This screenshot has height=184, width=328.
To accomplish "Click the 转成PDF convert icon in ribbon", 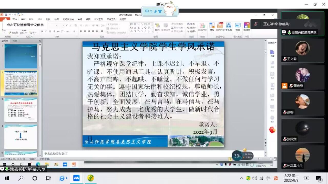I will click(202, 27).
